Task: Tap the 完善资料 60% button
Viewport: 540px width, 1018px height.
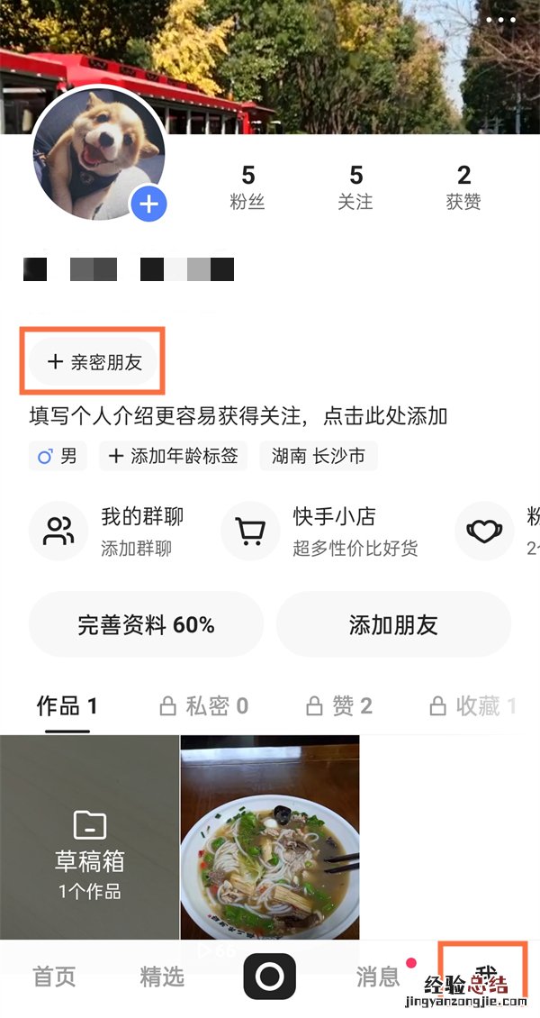Action: [146, 624]
